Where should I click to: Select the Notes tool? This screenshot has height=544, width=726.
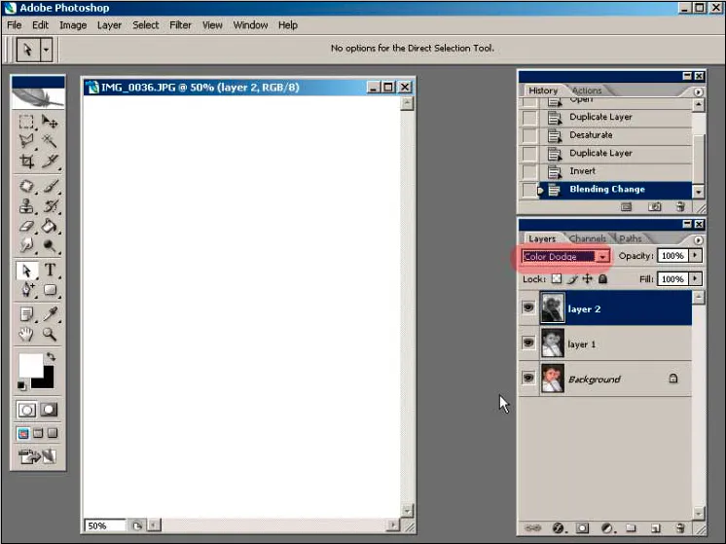[x=26, y=314]
